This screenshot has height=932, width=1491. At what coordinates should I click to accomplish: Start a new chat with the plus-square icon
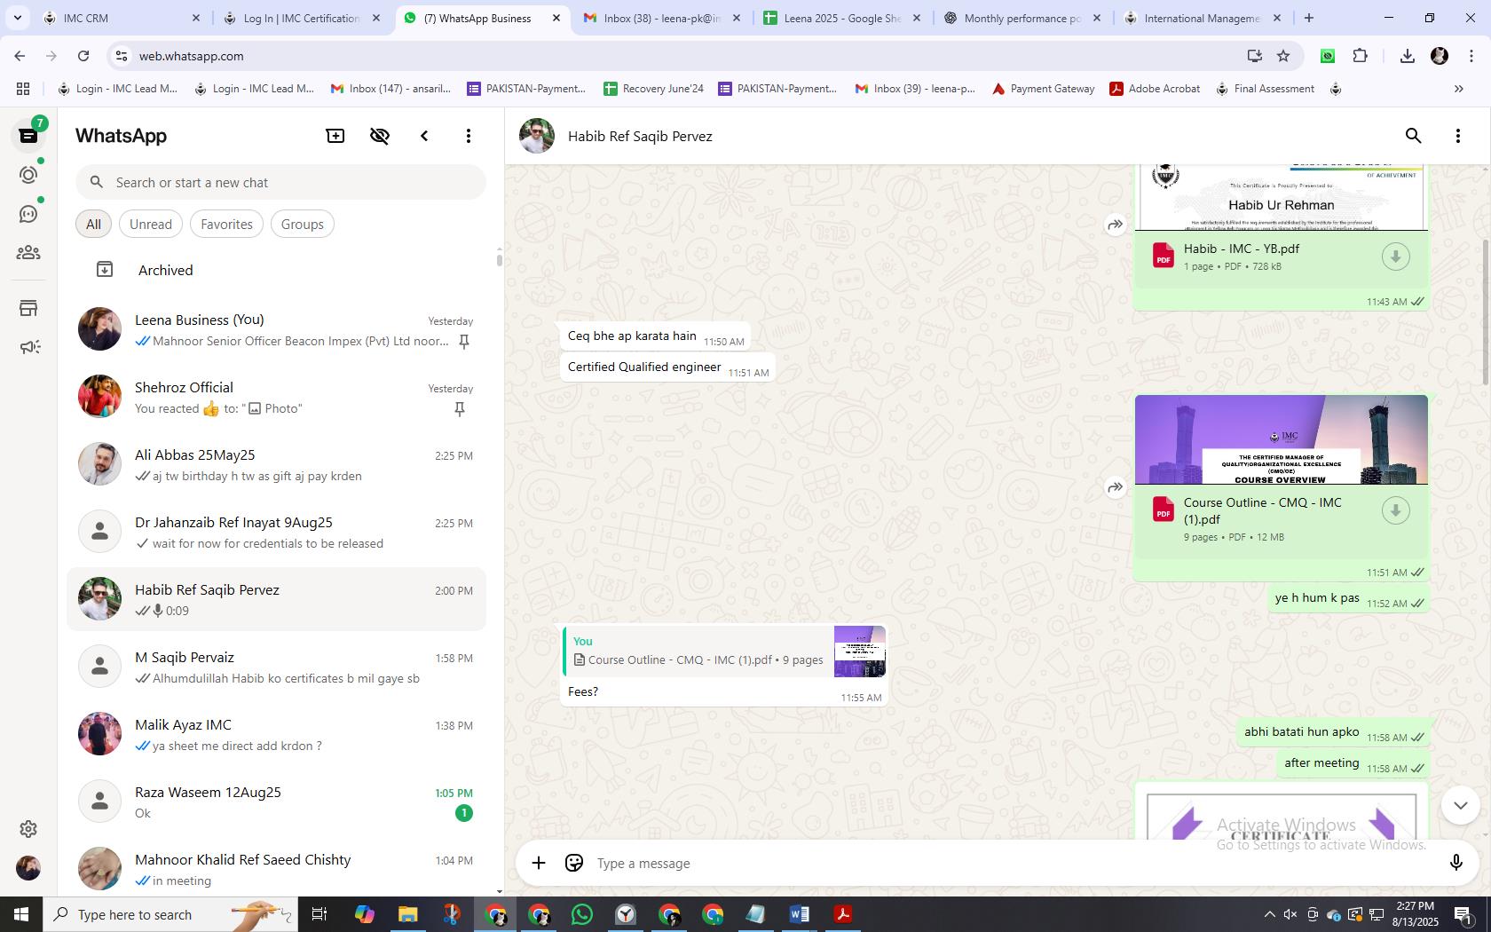pyautogui.click(x=335, y=136)
